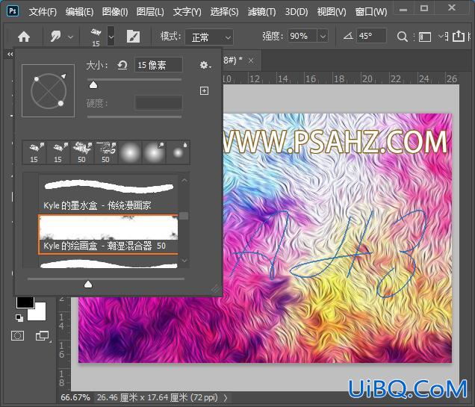The width and height of the screenshot is (475, 407).
Task: Click the brush angle roundness preview circle
Action: coord(48,90)
